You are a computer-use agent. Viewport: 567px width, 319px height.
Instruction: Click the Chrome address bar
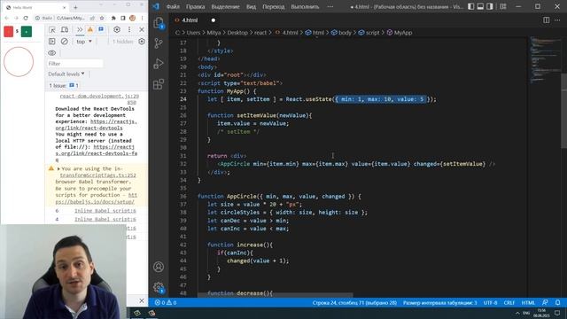coord(69,18)
